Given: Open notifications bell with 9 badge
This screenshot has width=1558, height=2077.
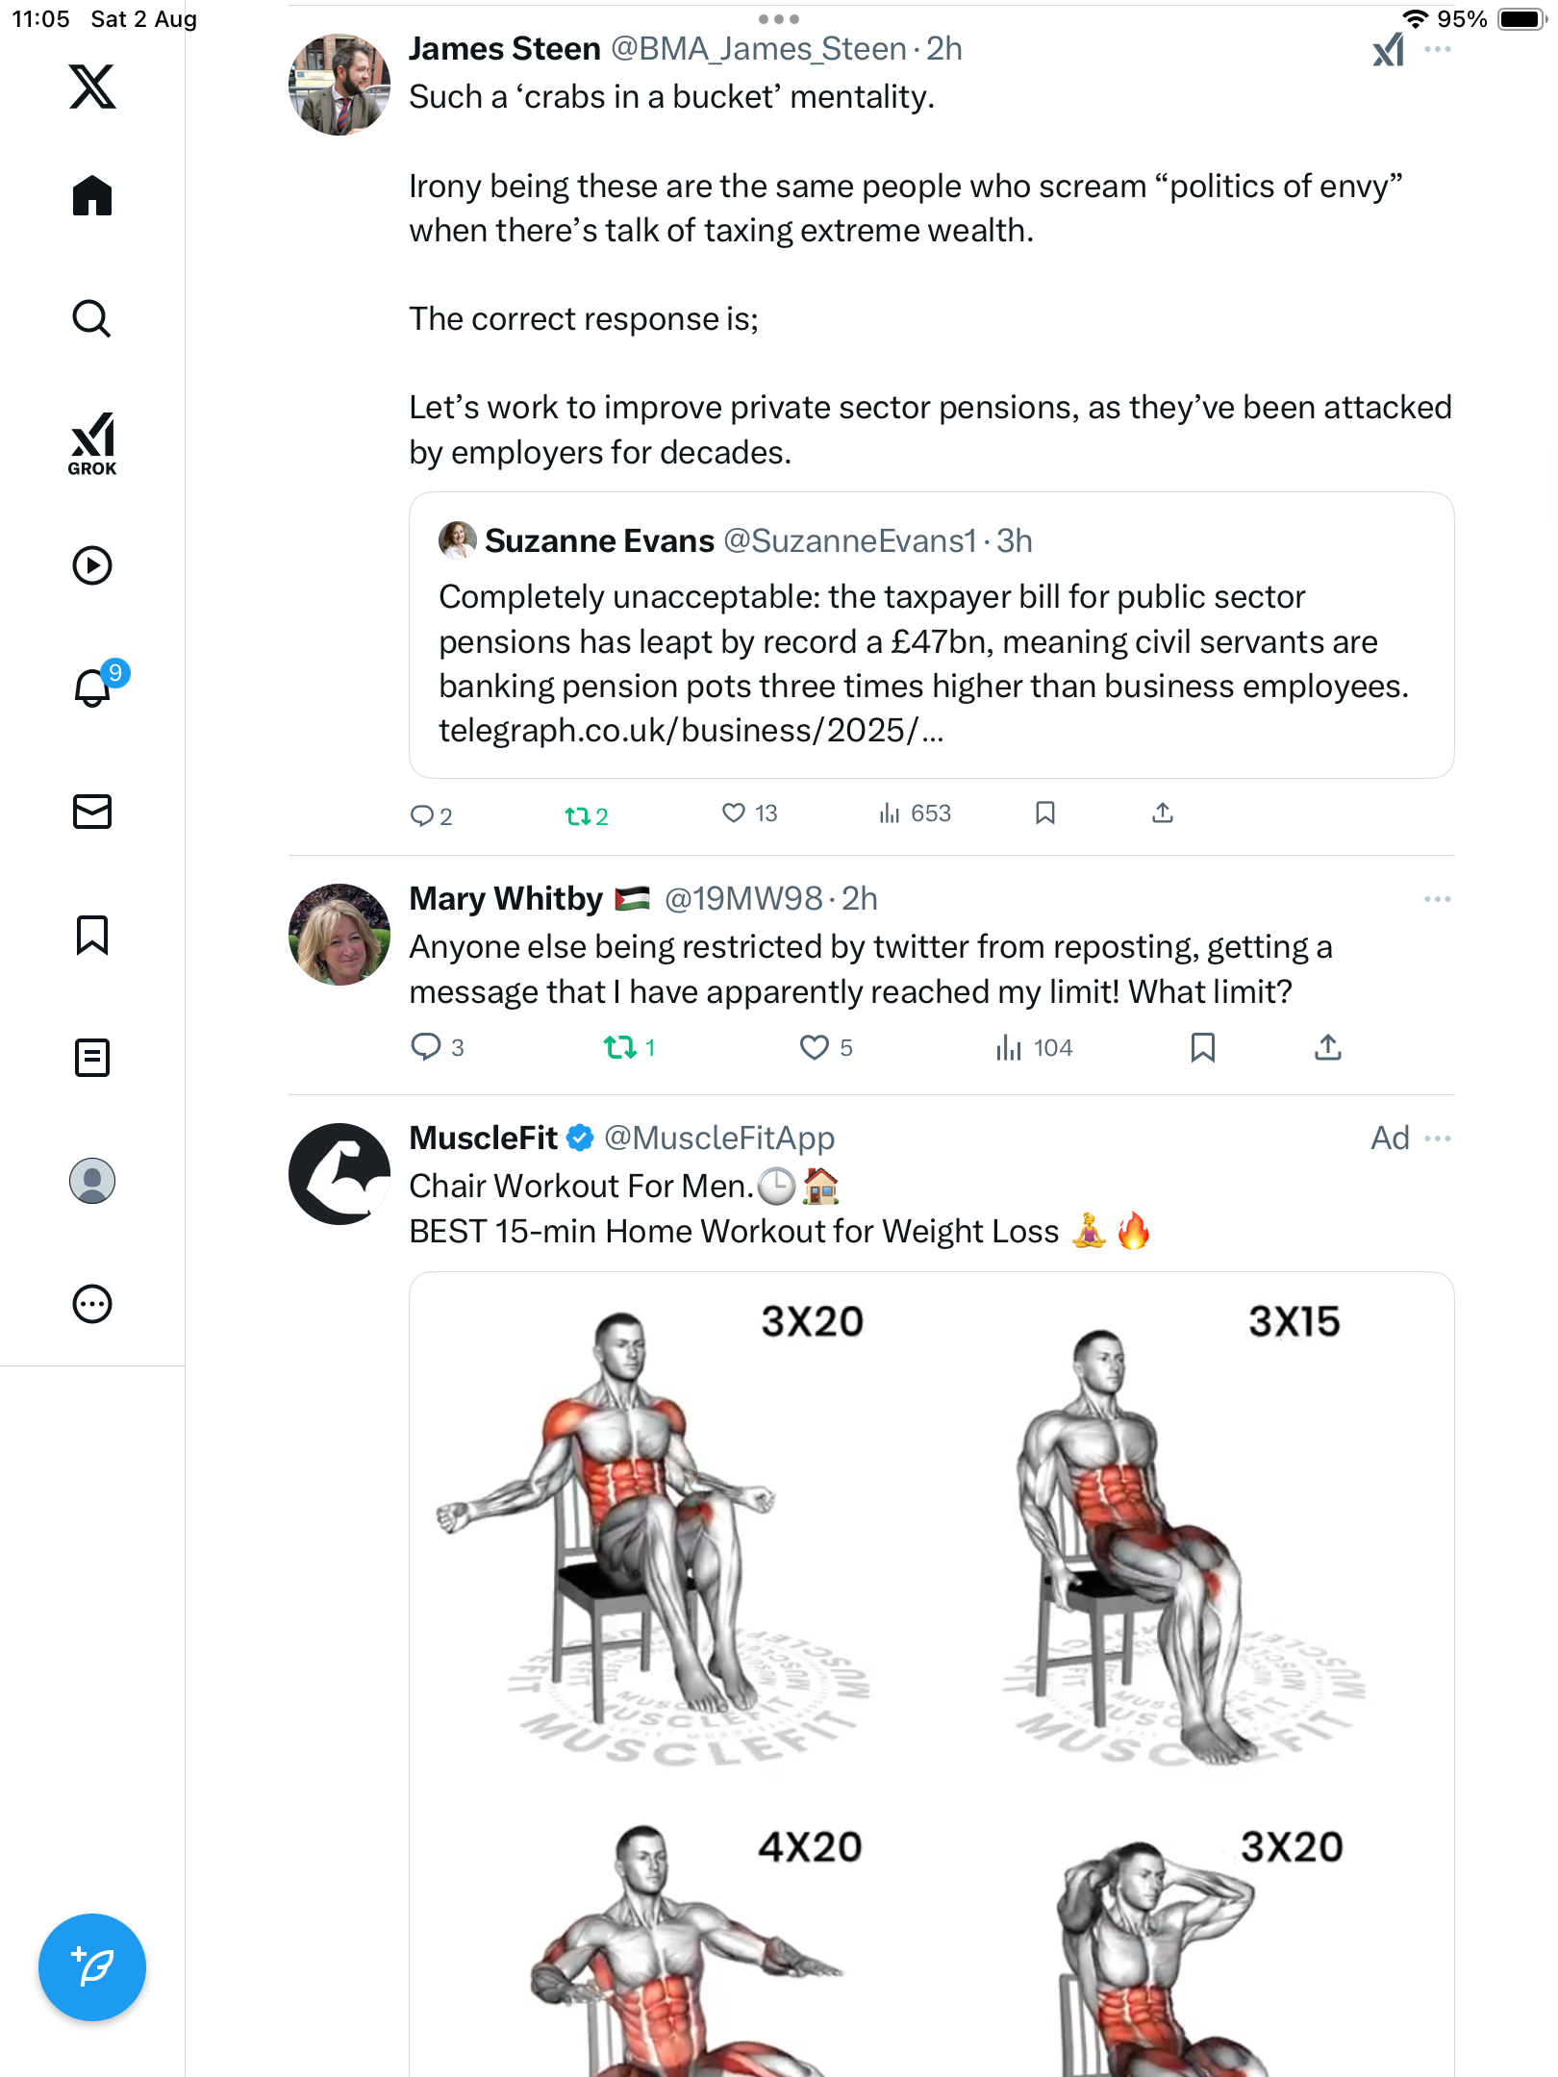Looking at the screenshot, I should click(x=93, y=688).
